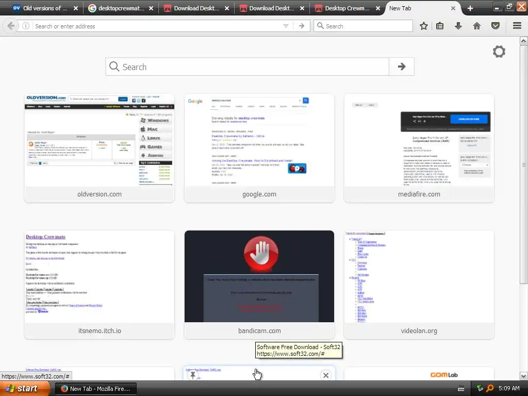Show bookmarks list icon
Screen dimensions: 528x396
[440, 26]
